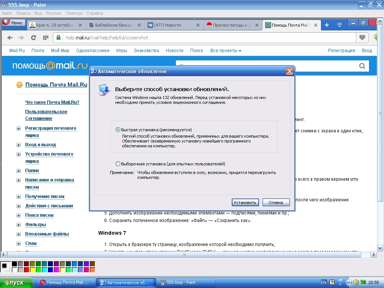This screenshot has width=384, height=288.
Task: Open the Справка menu in Paint
Action: click(x=95, y=13)
